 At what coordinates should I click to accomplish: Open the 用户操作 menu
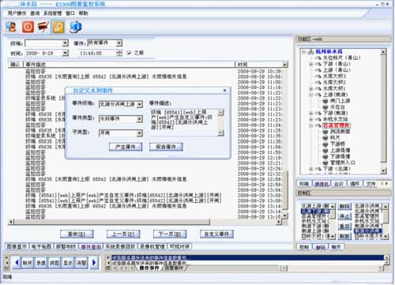[17, 13]
